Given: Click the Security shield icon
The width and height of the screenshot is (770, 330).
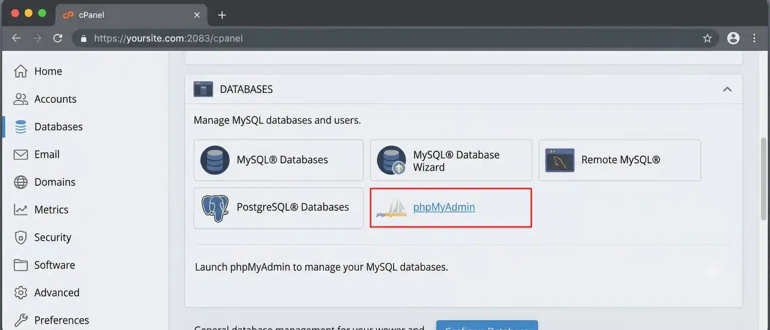Looking at the screenshot, I should pos(21,237).
